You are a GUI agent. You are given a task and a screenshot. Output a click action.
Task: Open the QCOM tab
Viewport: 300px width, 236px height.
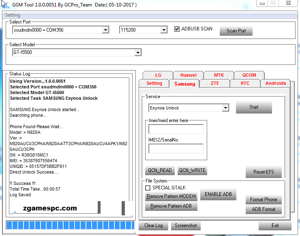[x=249, y=75]
